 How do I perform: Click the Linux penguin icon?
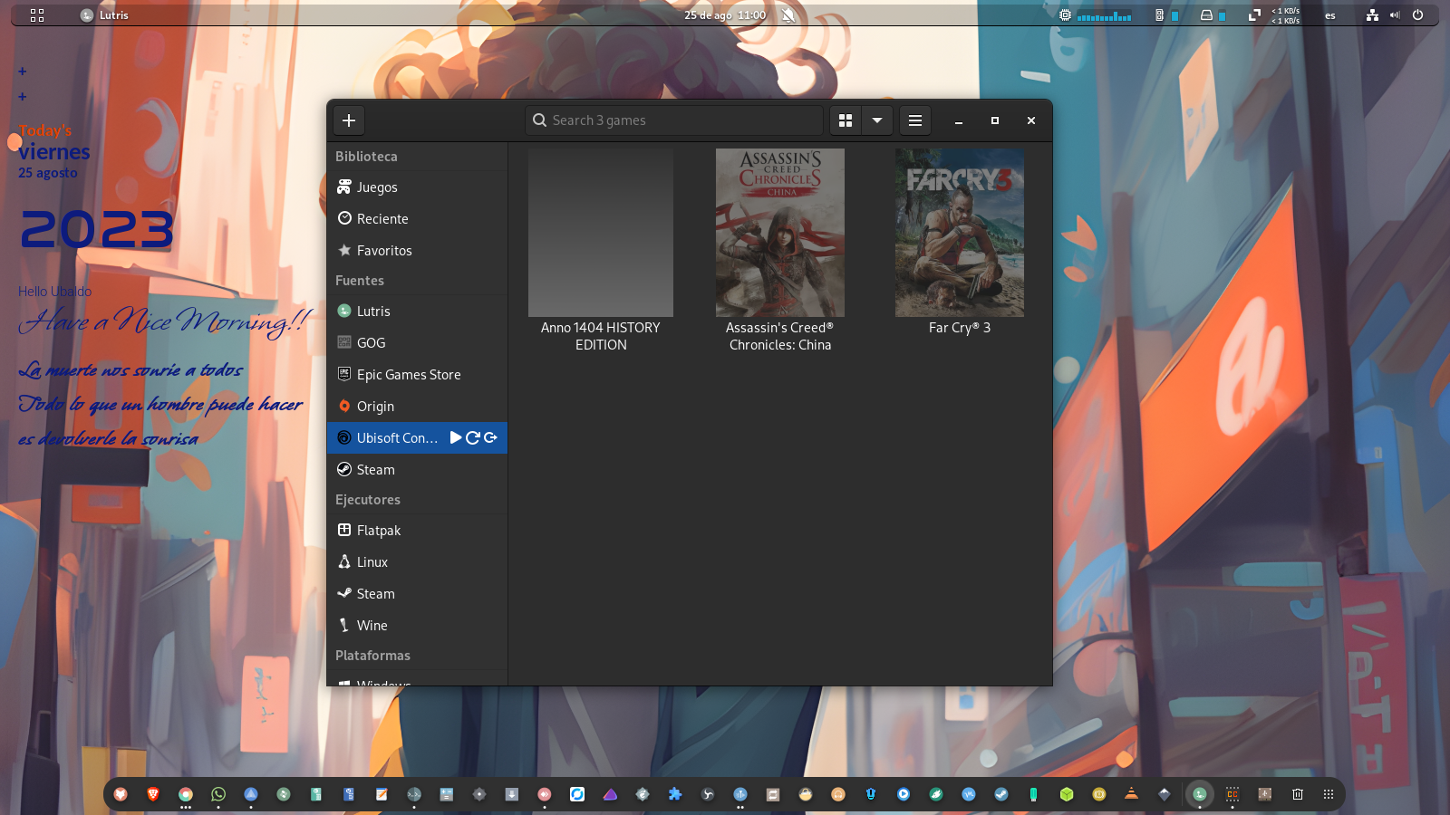coord(344,561)
